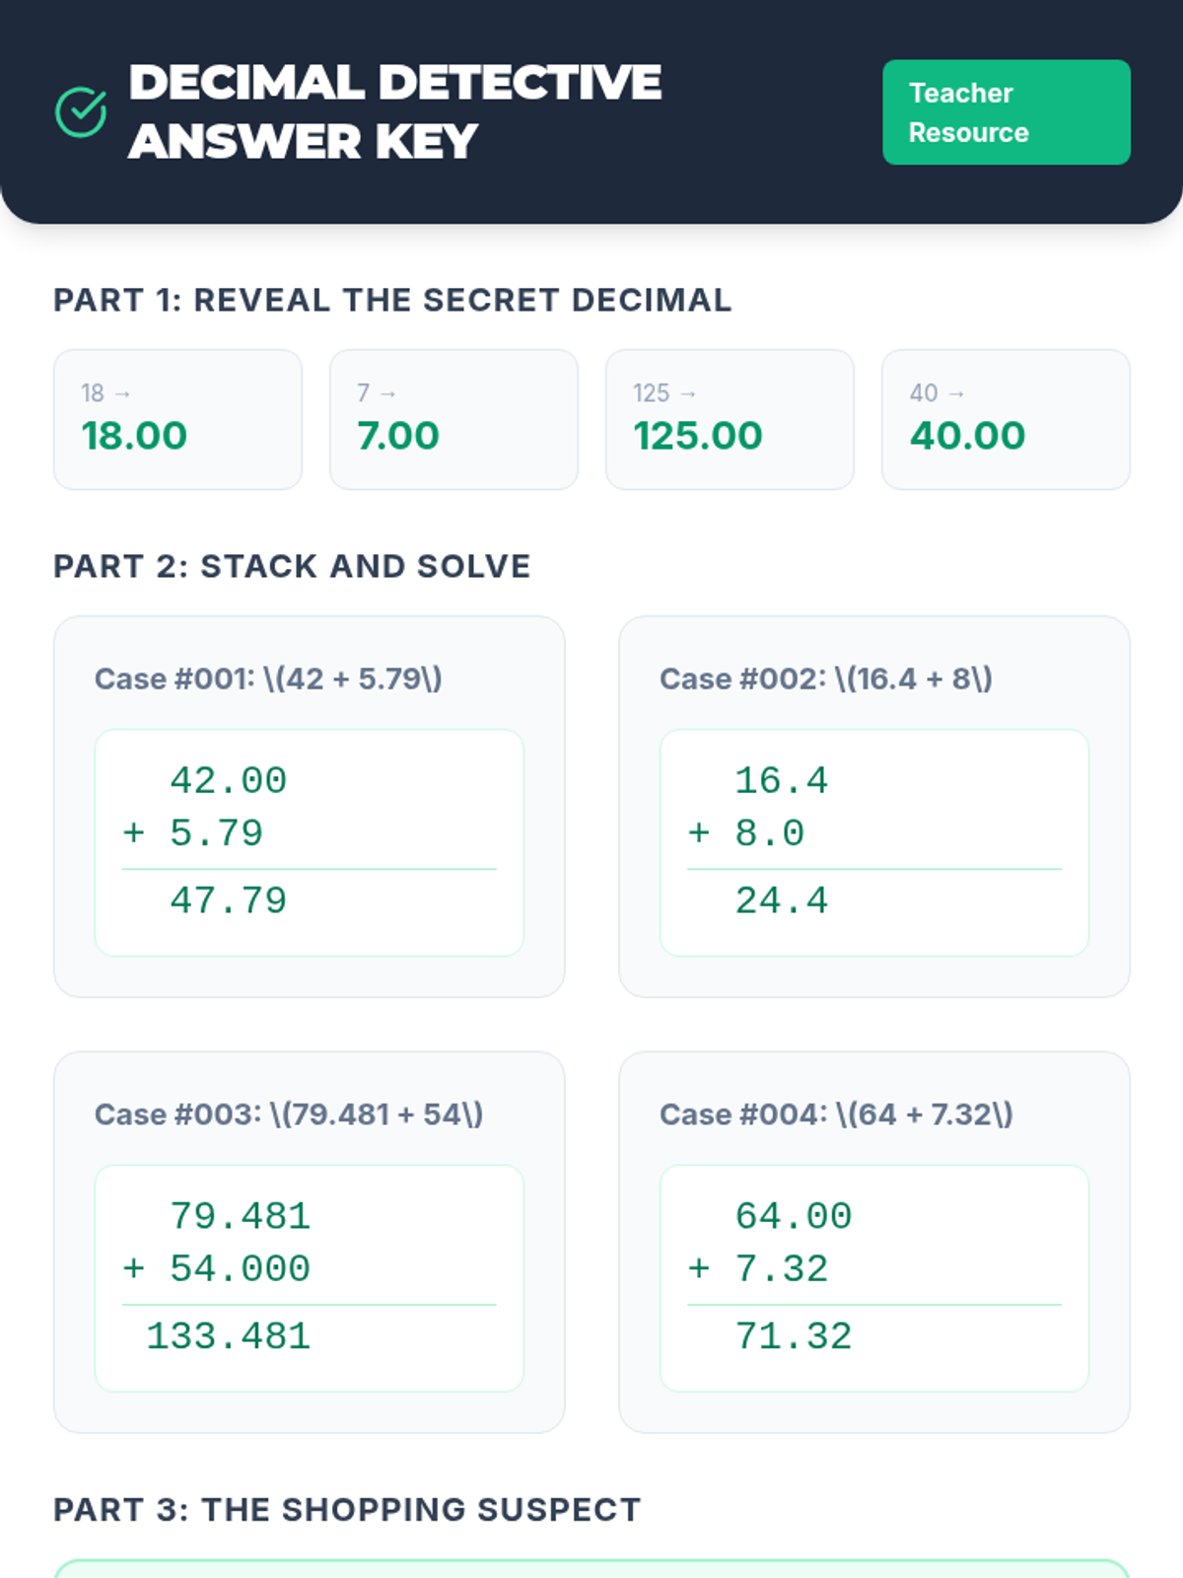
Task: Click the Part 1 Reveal Secret Decimal heading
Action: (x=392, y=300)
